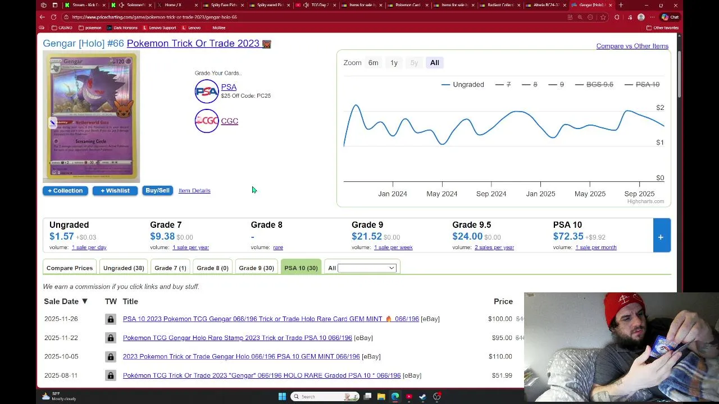The width and height of the screenshot is (719, 404).
Task: Reload the page with the refresh icon
Action: 53,17
